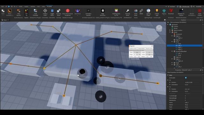Click Create Welds in RigEdit panel
This screenshot has height=115, width=204.
pyautogui.click(x=141, y=48)
